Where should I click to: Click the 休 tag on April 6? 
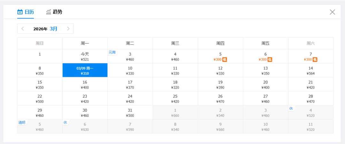point(65,123)
